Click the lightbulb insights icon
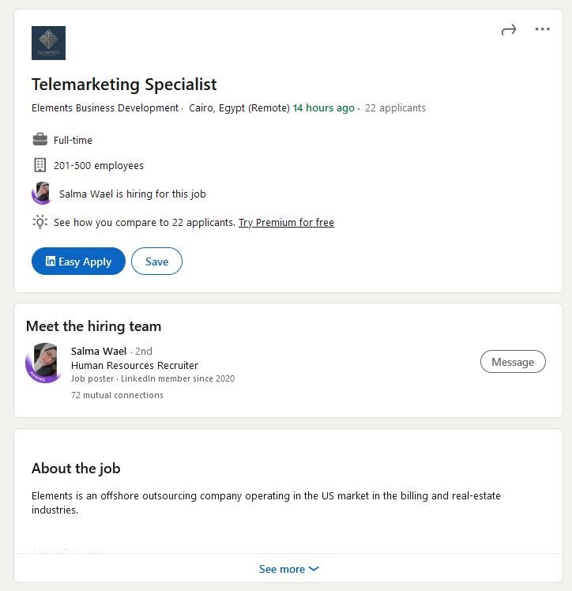This screenshot has width=572, height=591. click(40, 222)
